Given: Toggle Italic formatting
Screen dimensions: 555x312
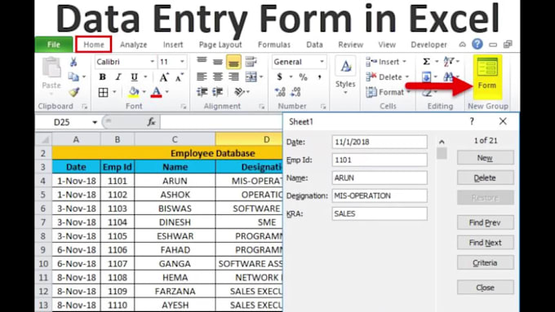Looking at the screenshot, I should pyautogui.click(x=118, y=77).
